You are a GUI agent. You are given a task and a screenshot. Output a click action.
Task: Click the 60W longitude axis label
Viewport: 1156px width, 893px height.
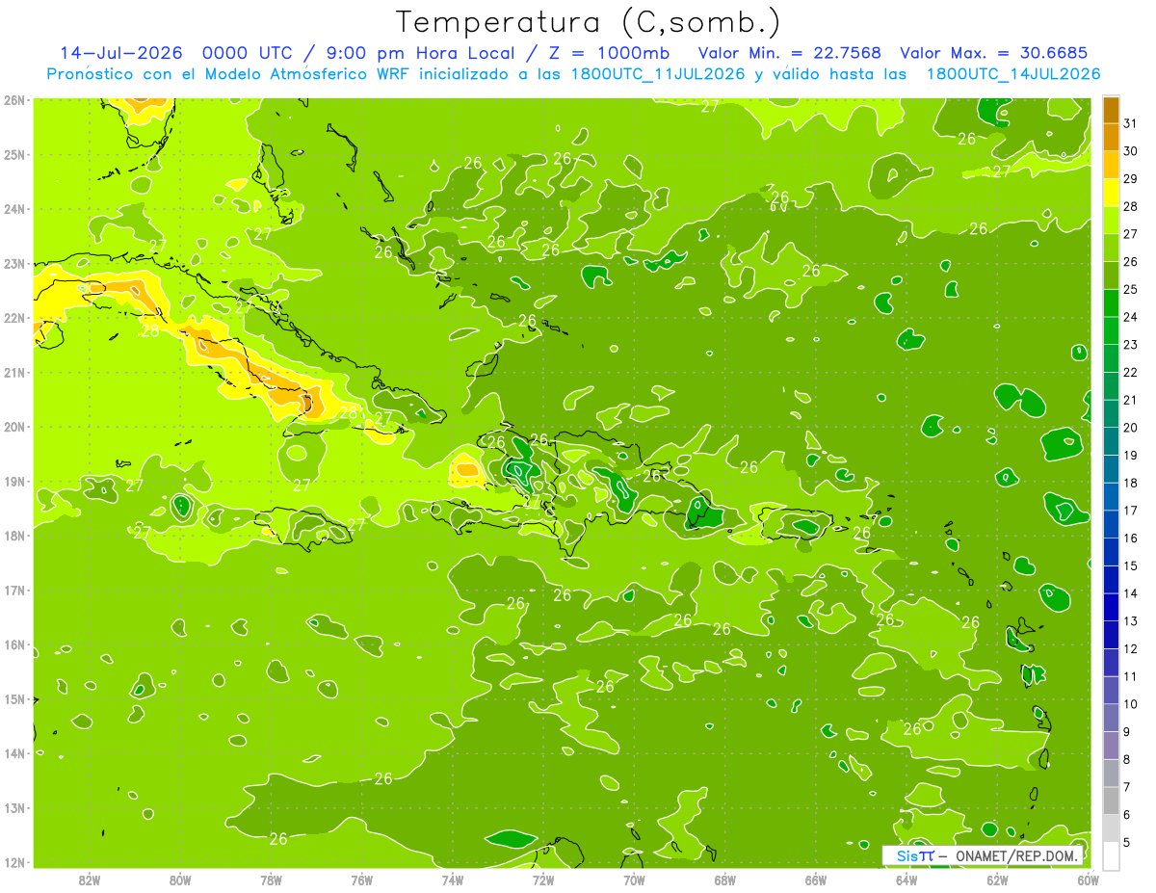coord(1088,880)
